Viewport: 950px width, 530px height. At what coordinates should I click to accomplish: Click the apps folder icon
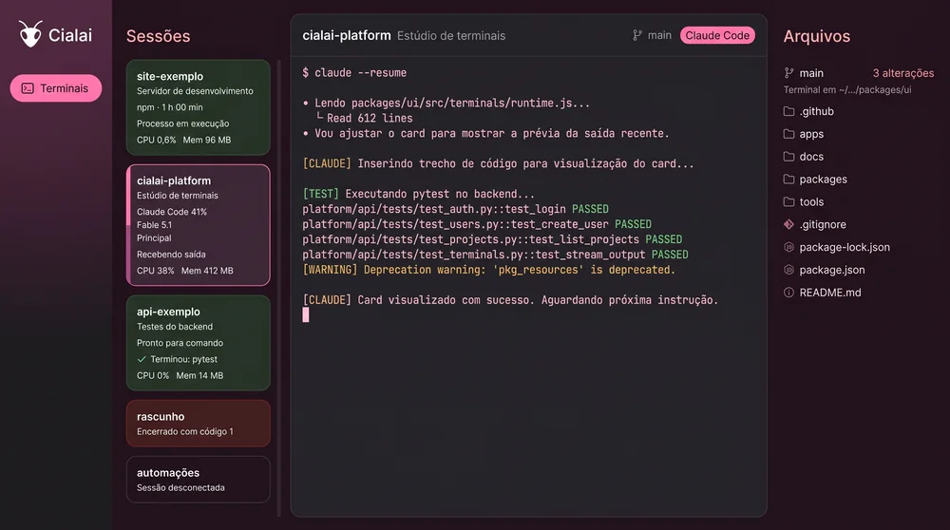(x=788, y=134)
